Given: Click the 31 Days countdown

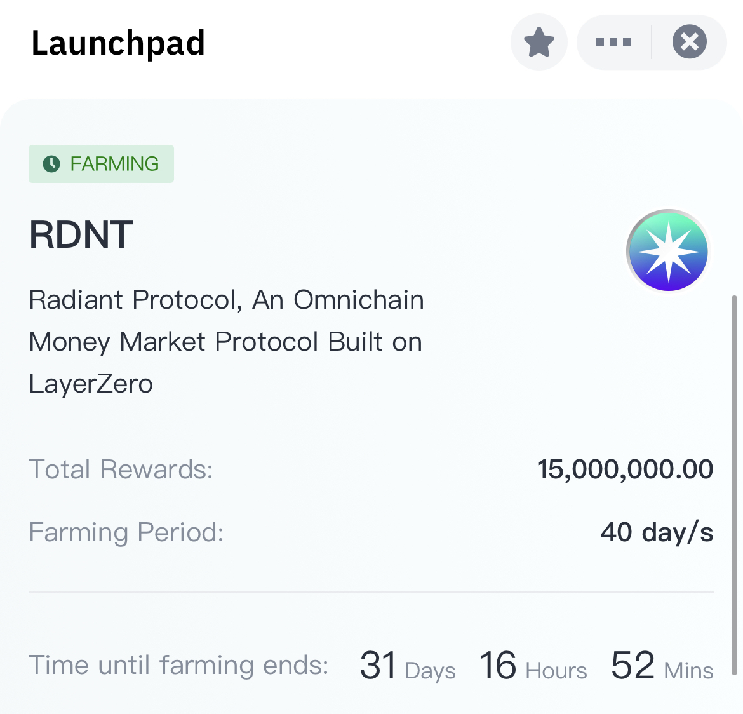Looking at the screenshot, I should (x=407, y=666).
